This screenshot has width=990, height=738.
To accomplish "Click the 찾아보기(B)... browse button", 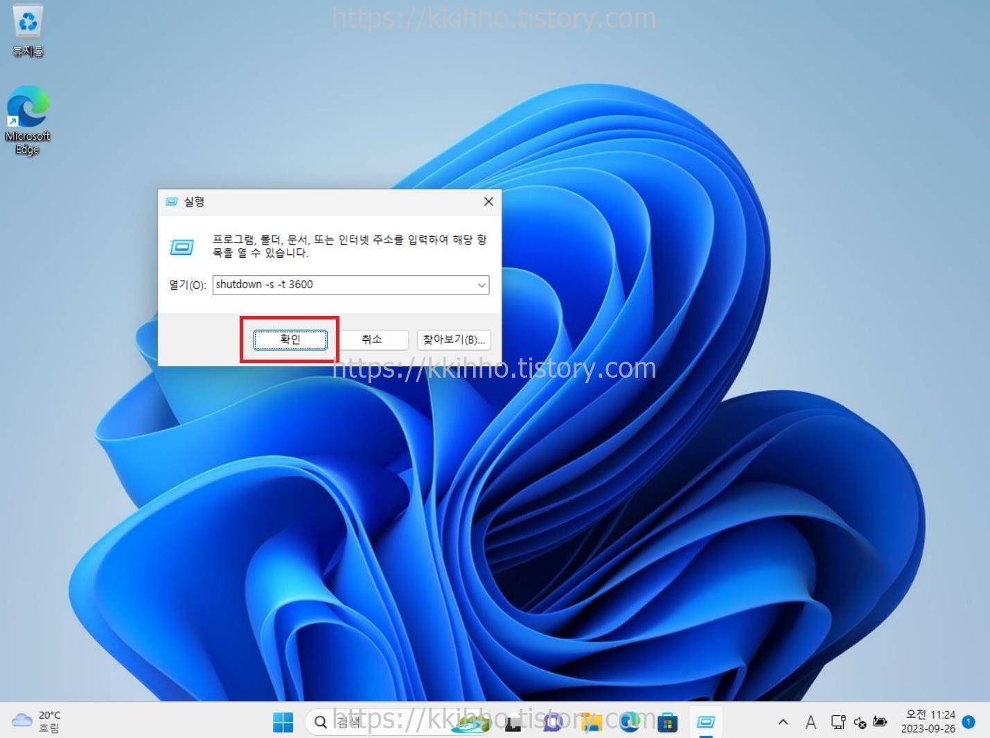I will [454, 340].
